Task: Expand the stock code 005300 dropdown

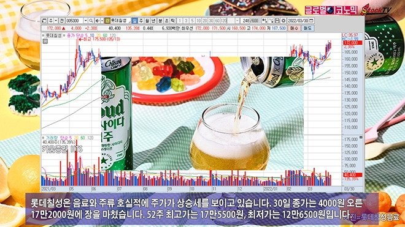Action: (85, 21)
